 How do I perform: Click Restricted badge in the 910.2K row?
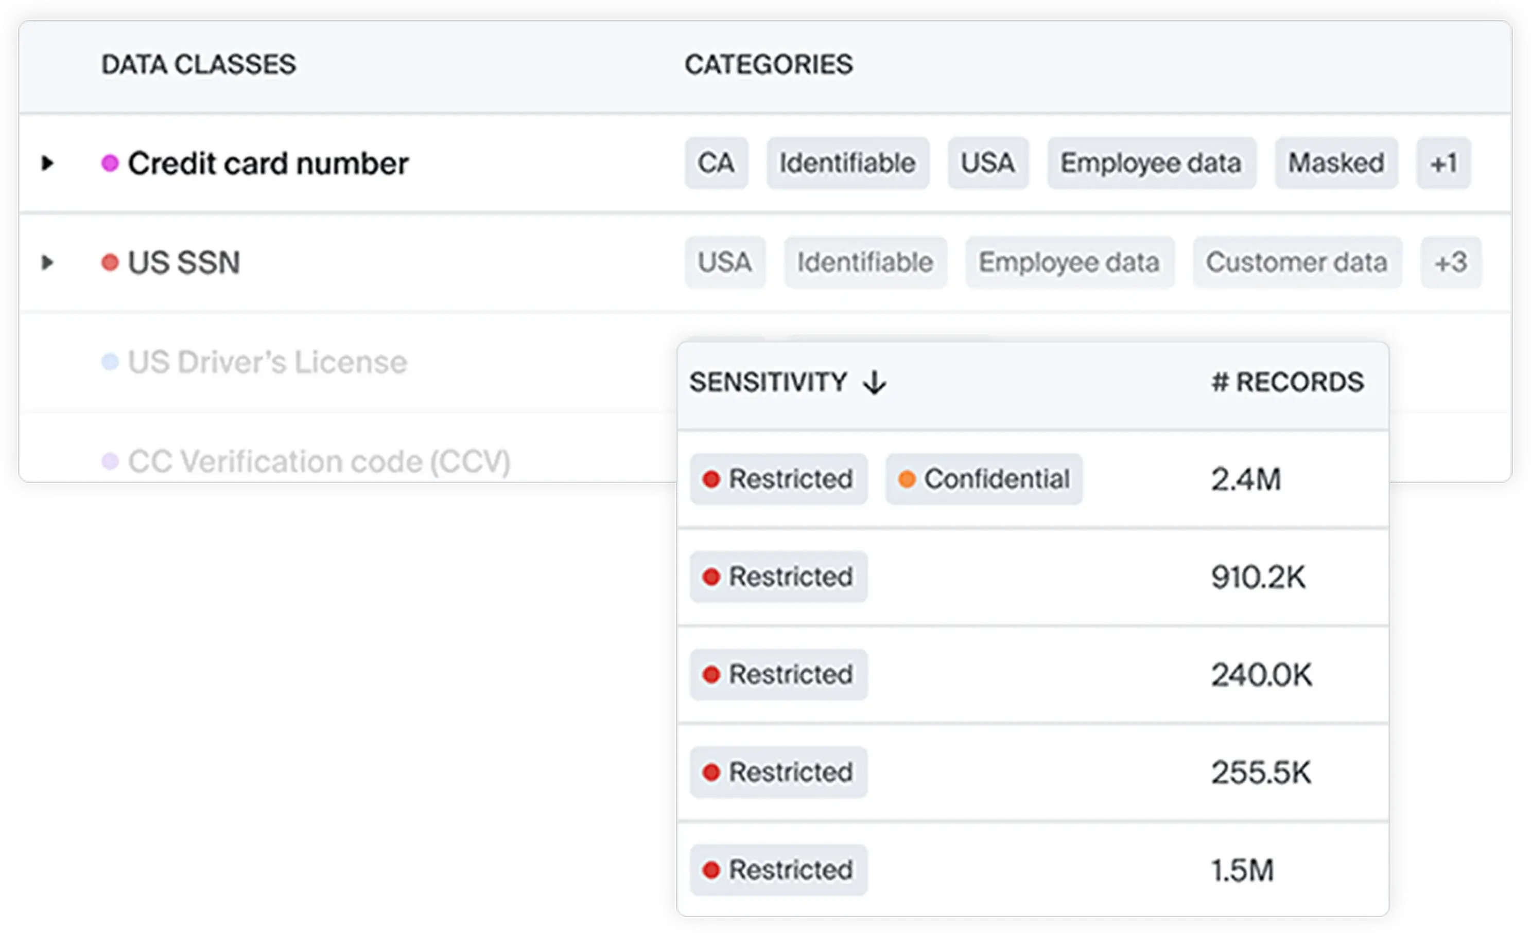coord(778,577)
